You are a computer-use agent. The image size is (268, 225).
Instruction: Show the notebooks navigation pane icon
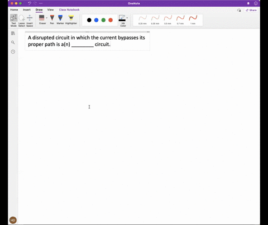pos(13,33)
